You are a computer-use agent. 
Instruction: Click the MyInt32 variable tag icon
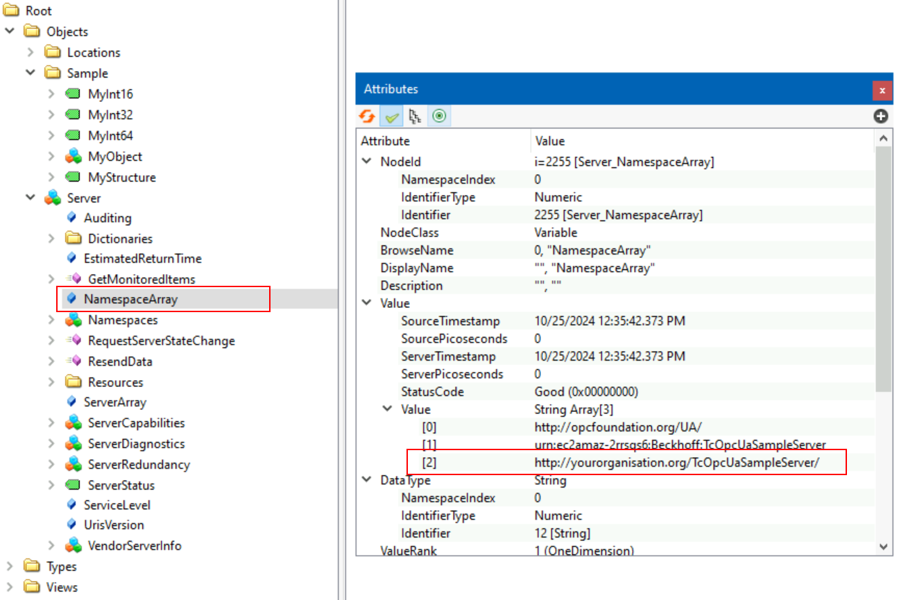tap(73, 114)
